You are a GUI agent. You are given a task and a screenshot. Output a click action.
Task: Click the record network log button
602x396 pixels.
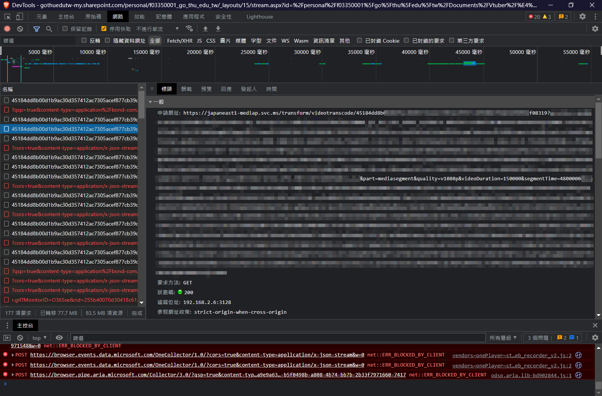point(7,29)
